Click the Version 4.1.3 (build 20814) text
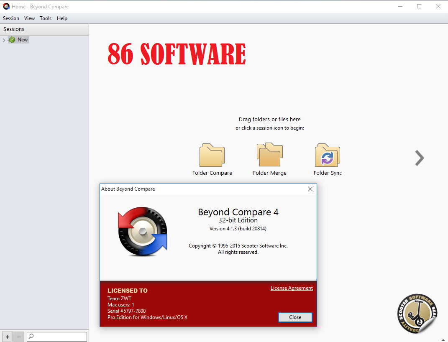 [x=238, y=229]
